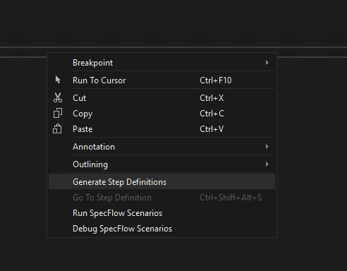Choose Generate Step Definitions

pos(162,182)
